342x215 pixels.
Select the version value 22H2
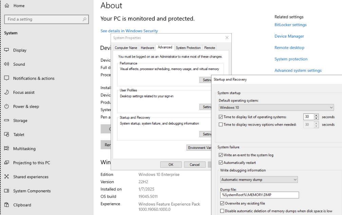[143, 182]
